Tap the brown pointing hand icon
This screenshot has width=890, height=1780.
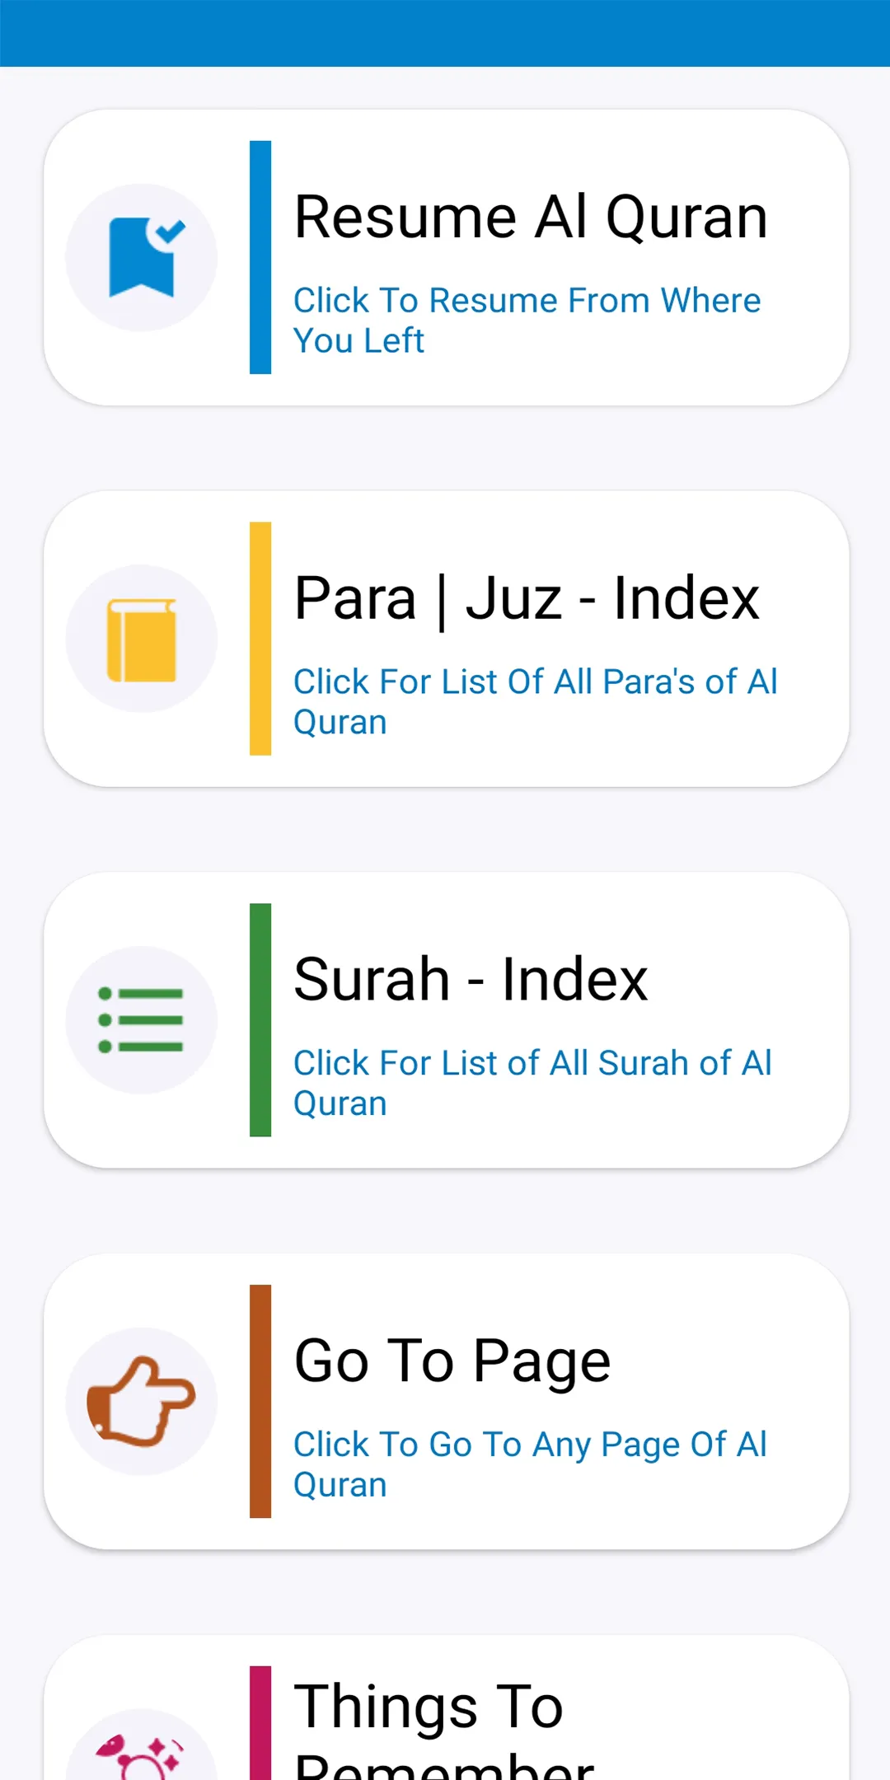click(142, 1401)
